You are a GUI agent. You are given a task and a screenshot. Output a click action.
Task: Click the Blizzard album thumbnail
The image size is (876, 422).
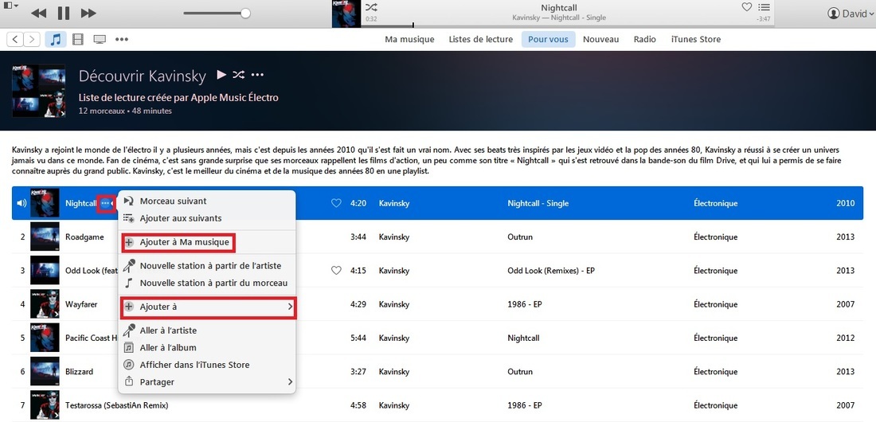click(x=45, y=371)
